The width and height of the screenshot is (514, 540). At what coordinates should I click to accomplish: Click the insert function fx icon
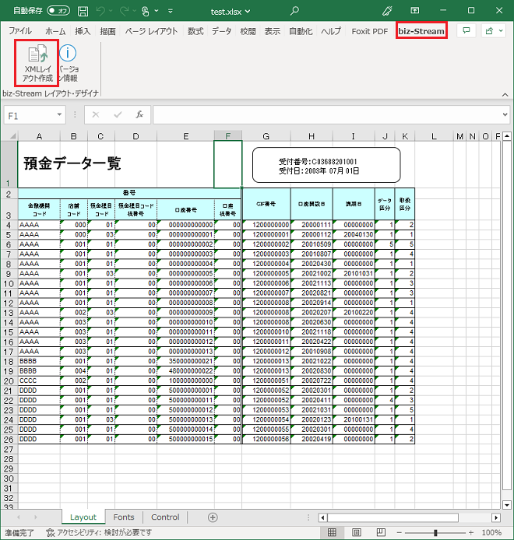tap(139, 114)
